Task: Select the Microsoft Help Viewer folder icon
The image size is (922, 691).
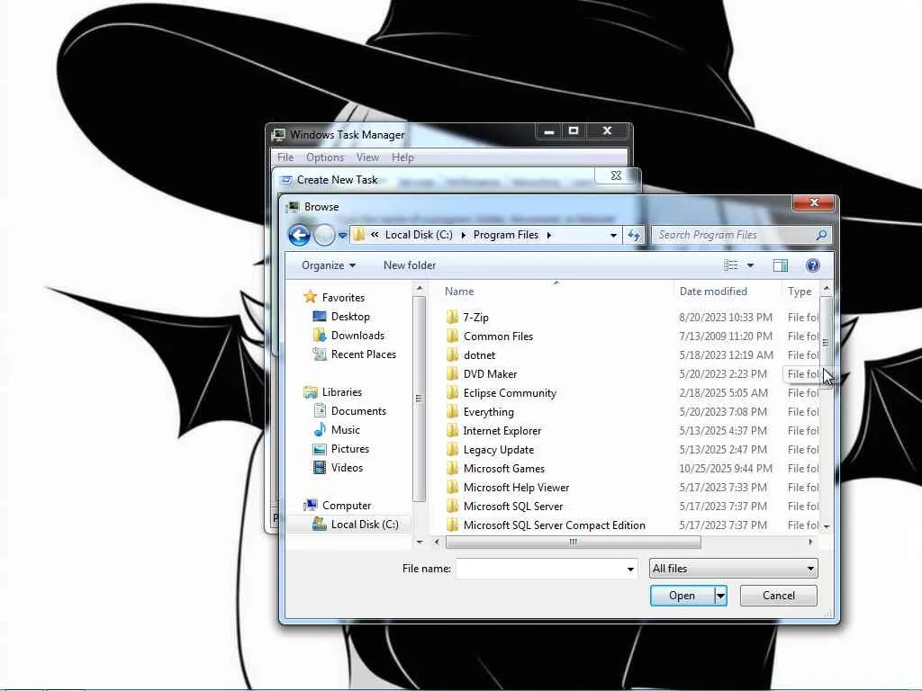Action: (x=452, y=487)
